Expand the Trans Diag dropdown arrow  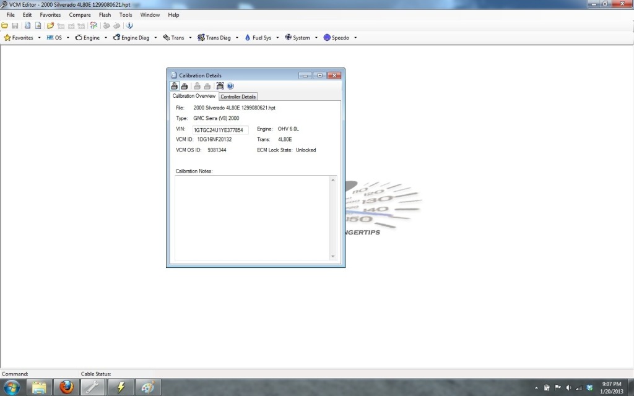237,38
